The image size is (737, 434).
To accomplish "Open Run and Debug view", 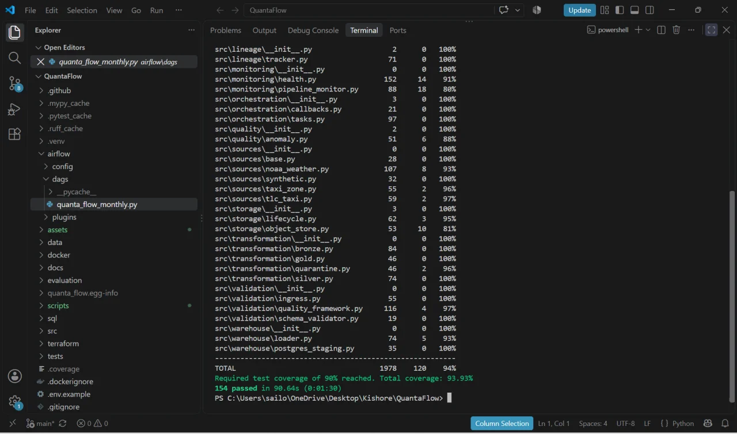I will pyautogui.click(x=15, y=109).
